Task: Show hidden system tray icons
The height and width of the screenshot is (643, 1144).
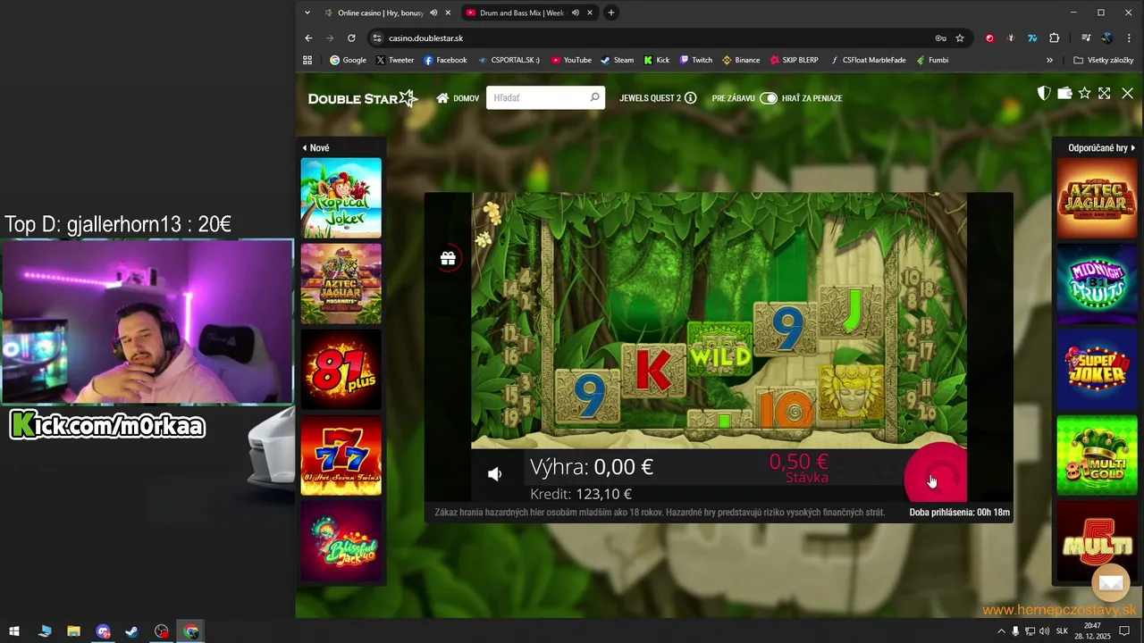Action: tap(1001, 631)
